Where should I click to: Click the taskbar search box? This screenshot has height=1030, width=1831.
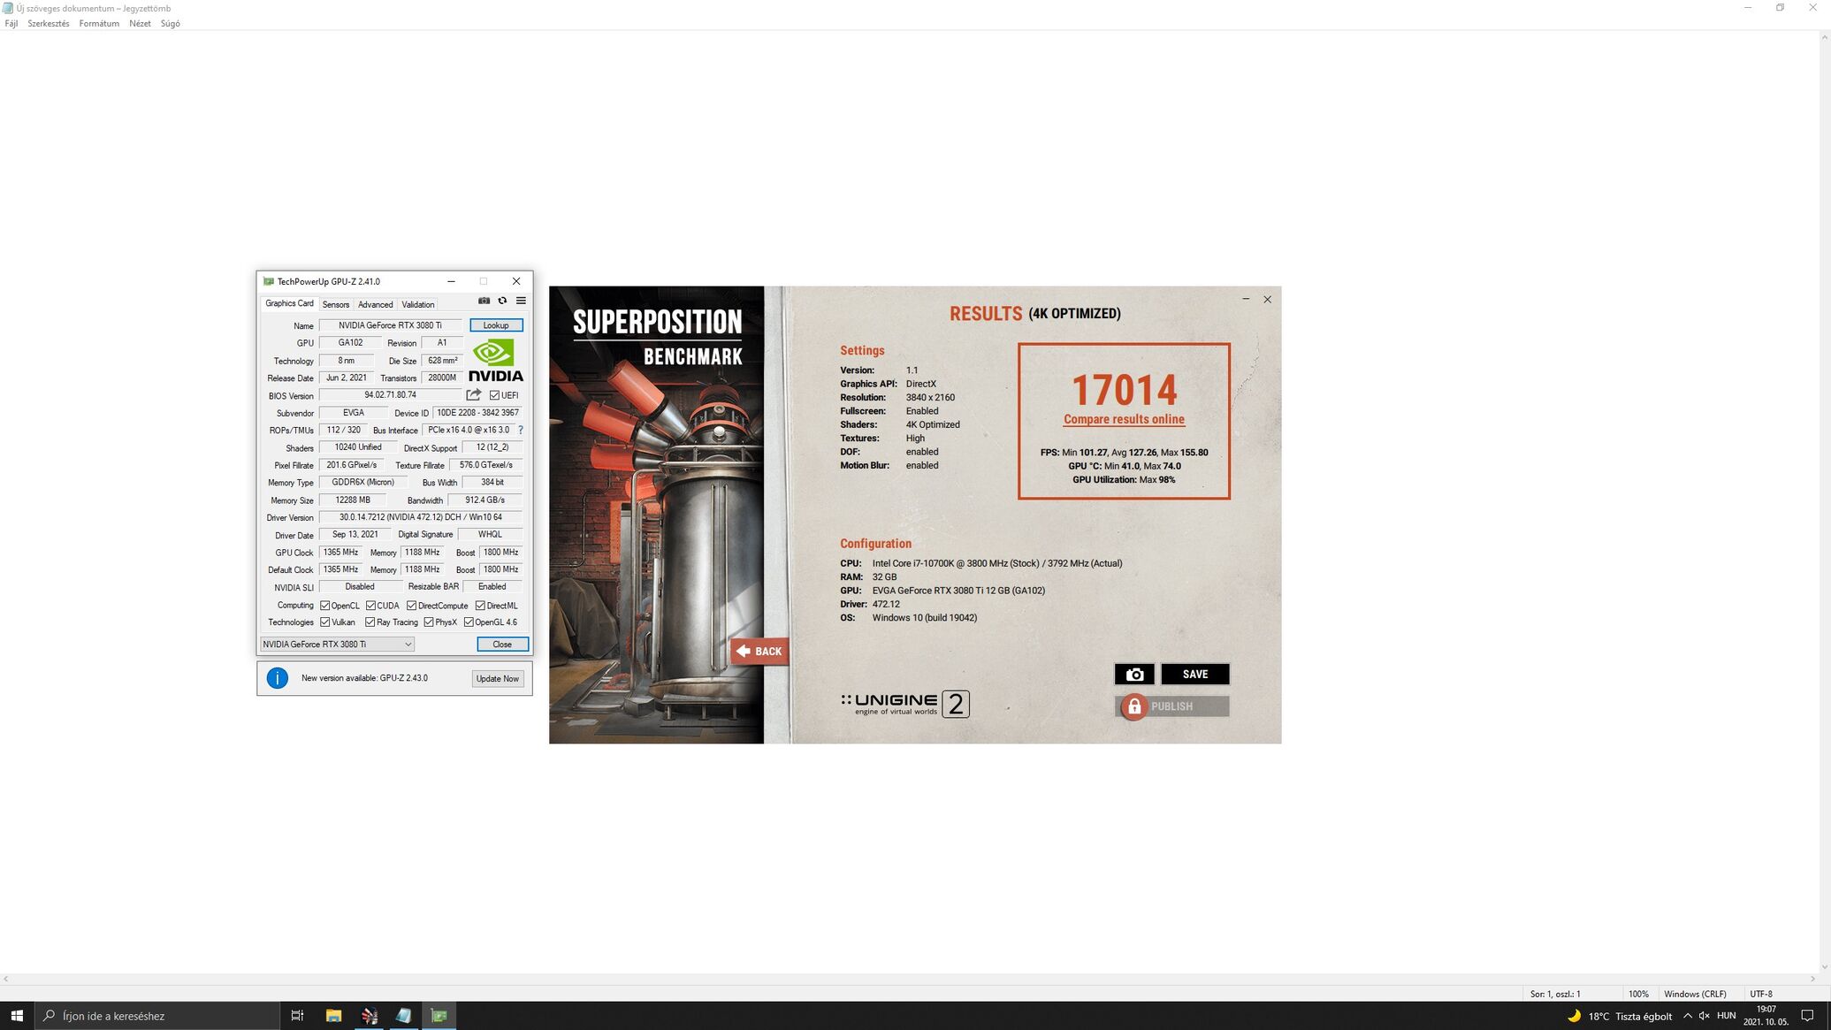point(156,1016)
